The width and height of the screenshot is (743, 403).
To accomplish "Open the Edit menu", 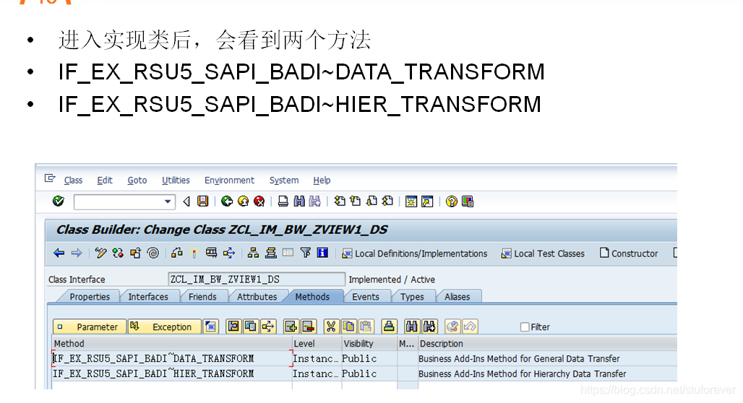I will click(x=105, y=181).
